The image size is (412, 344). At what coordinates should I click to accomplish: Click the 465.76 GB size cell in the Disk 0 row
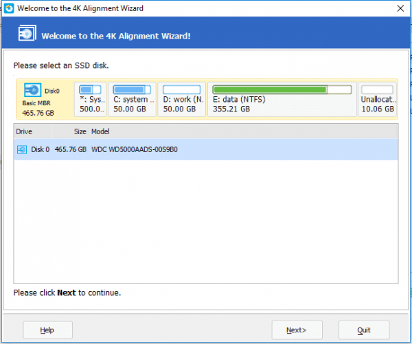71,149
